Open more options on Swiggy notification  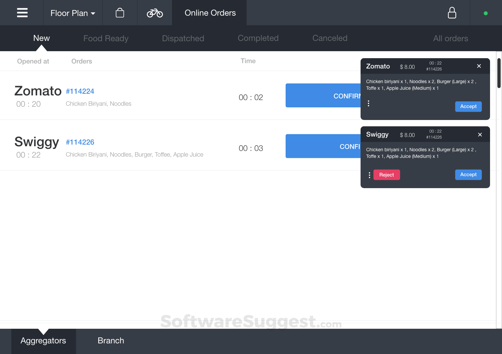pyautogui.click(x=369, y=175)
